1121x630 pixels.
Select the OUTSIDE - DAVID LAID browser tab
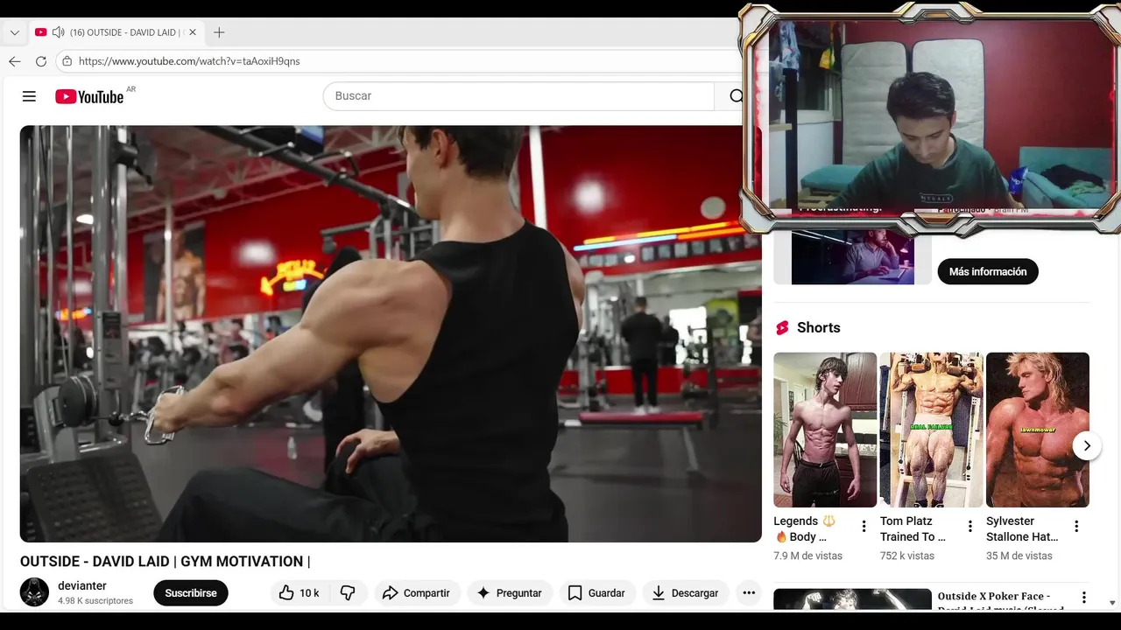pyautogui.click(x=116, y=32)
